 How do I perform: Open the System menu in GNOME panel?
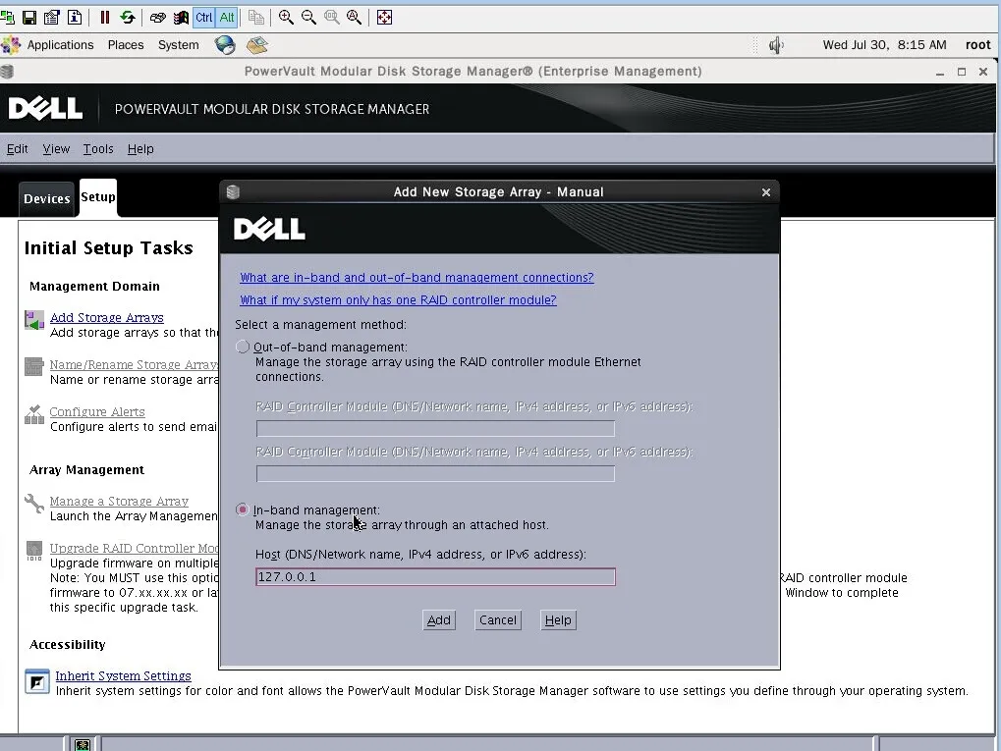pos(178,44)
